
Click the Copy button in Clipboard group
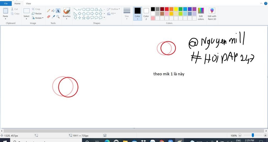pyautogui.click(x=15, y=14)
